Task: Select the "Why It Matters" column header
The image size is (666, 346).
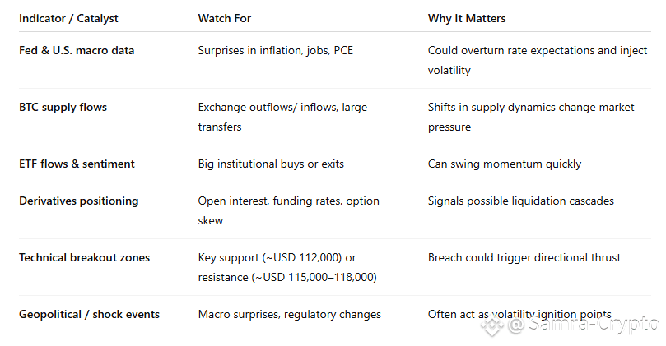Action: tap(467, 18)
